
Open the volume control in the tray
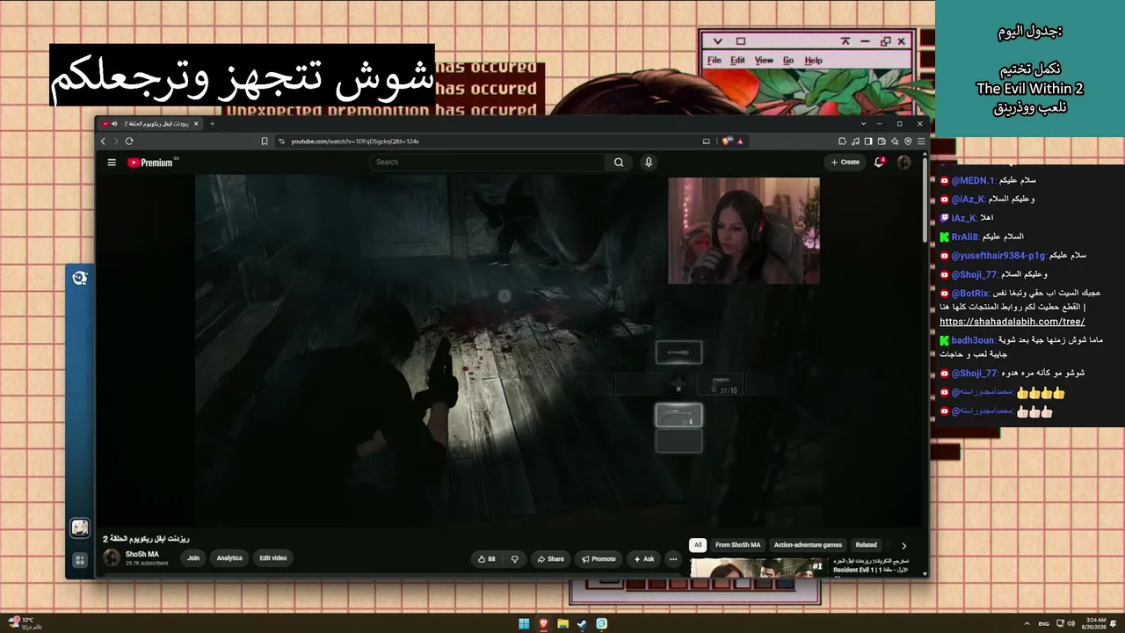(x=1070, y=623)
